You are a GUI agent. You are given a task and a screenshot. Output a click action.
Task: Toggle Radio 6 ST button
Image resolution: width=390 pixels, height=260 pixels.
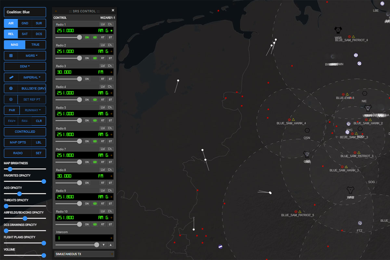click(x=110, y=141)
